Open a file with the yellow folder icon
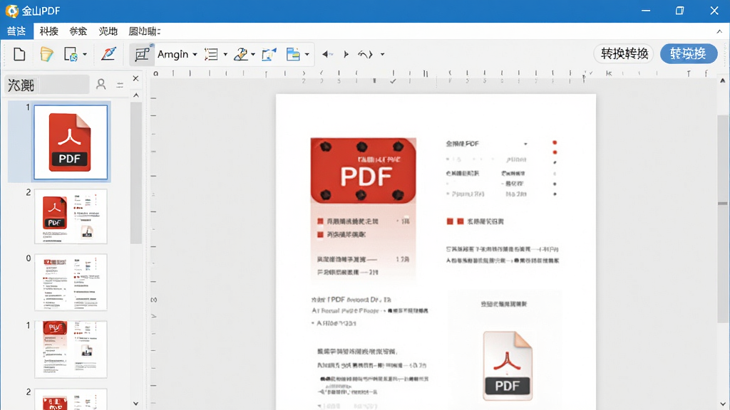This screenshot has height=410, width=730. [x=46, y=54]
